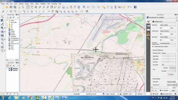Click the Map Tips speech bubble icon
Viewport: 178px width, 100px height.
point(125,7)
